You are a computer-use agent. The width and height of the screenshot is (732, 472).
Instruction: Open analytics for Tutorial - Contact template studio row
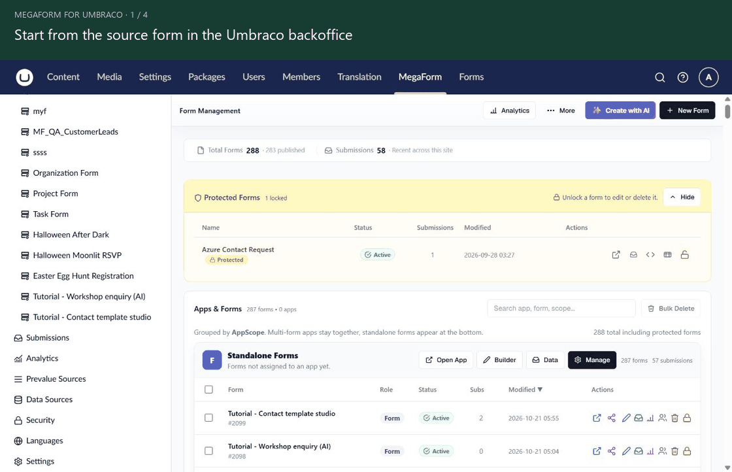point(650,418)
